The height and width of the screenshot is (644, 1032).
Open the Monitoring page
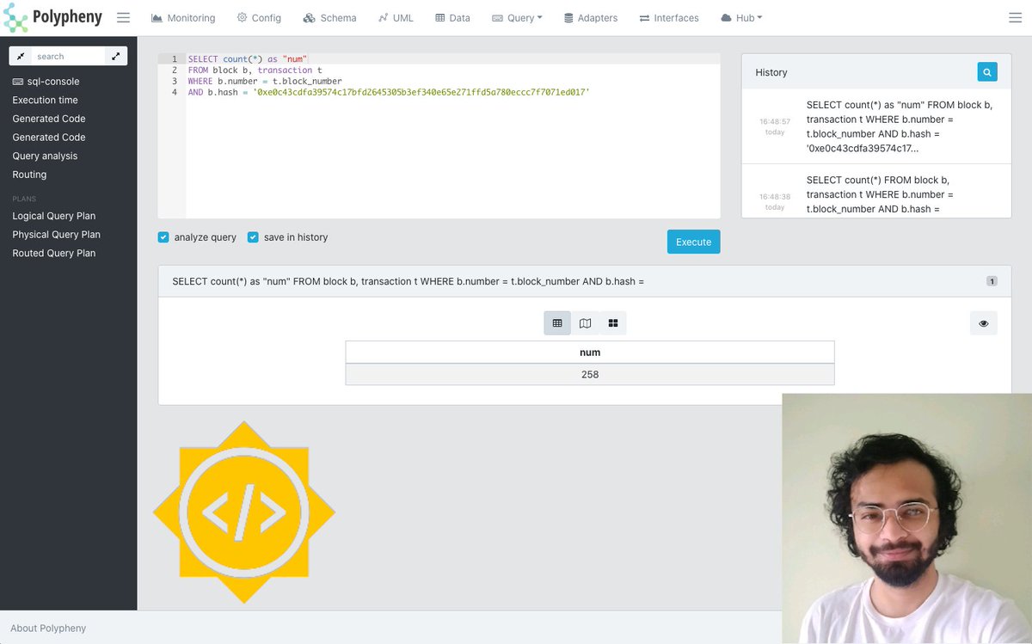click(183, 18)
